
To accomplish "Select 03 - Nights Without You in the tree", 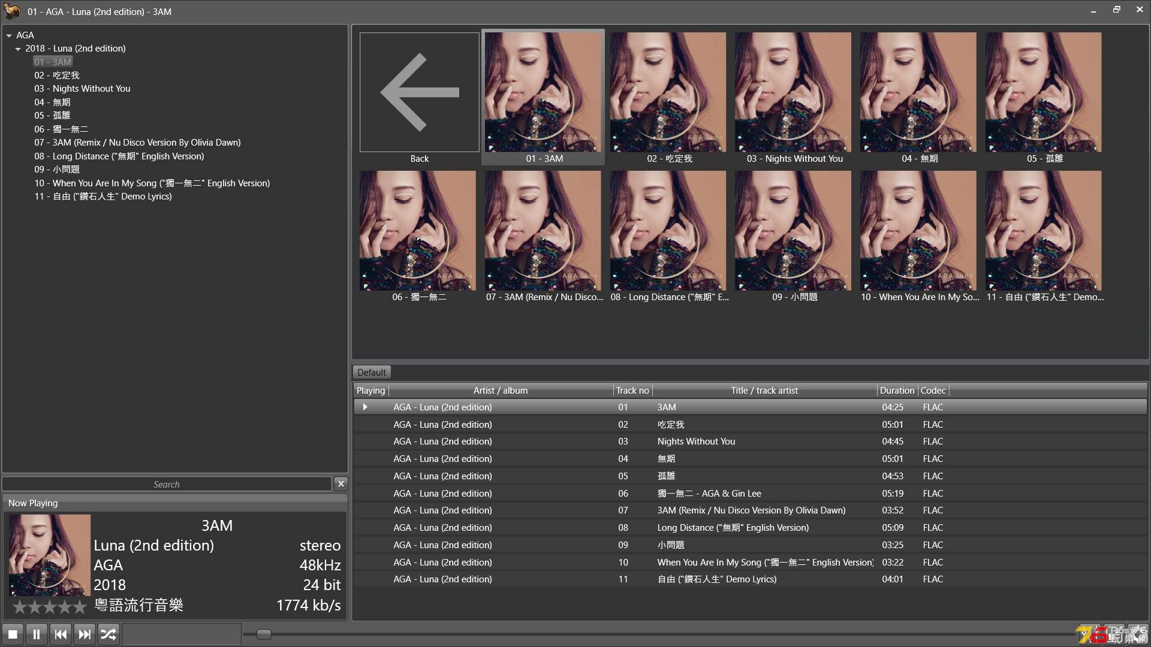I will point(82,89).
